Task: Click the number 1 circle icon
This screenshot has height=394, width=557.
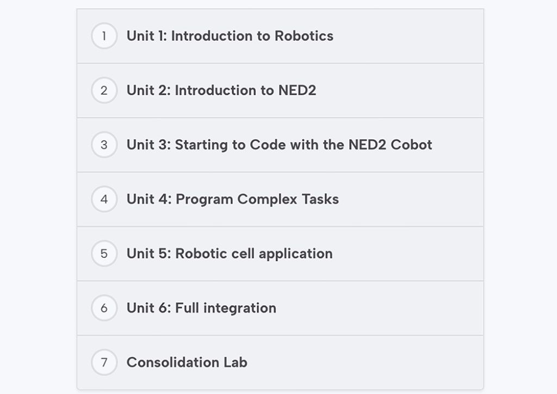Action: click(104, 36)
